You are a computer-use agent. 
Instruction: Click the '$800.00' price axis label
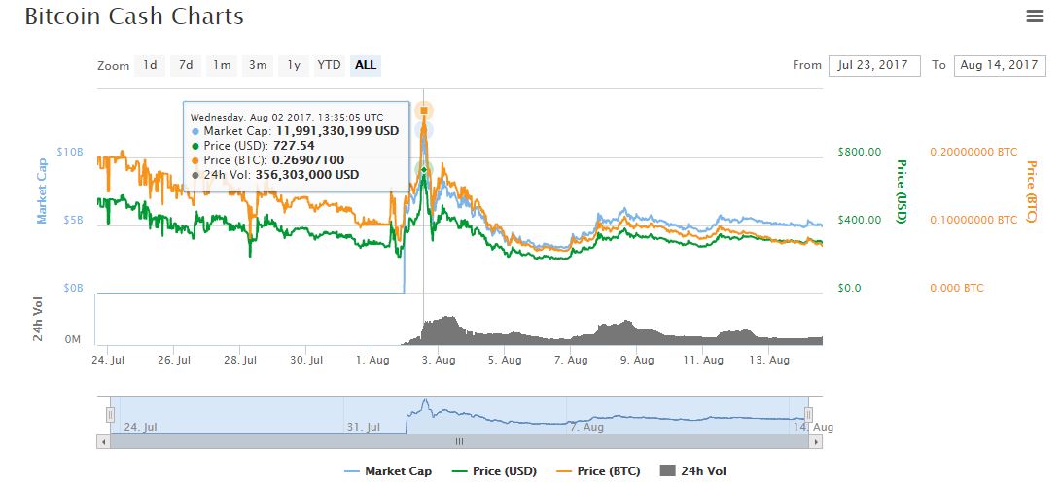pos(860,152)
